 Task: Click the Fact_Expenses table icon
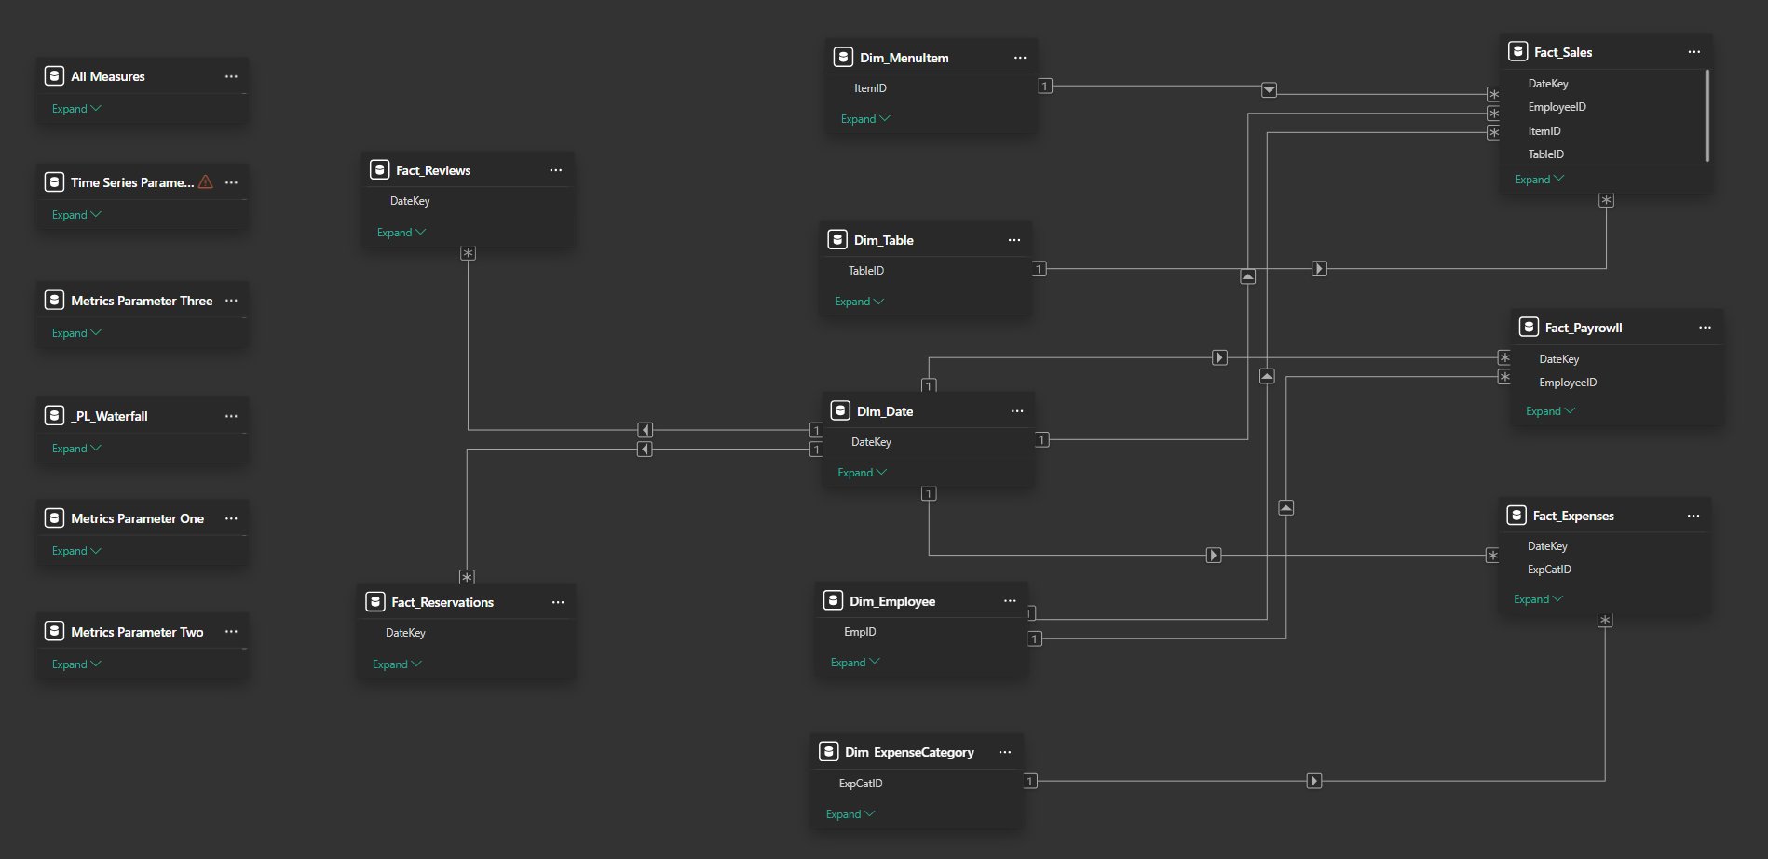[1516, 516]
